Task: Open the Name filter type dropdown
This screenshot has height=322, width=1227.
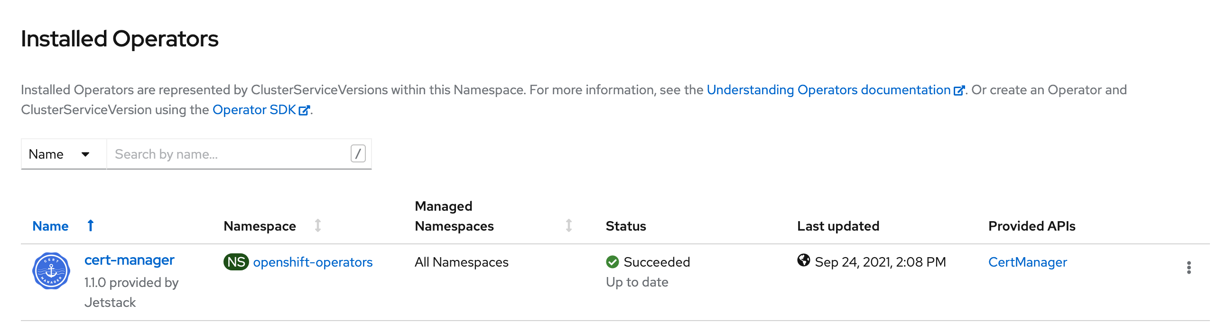Action: 64,154
